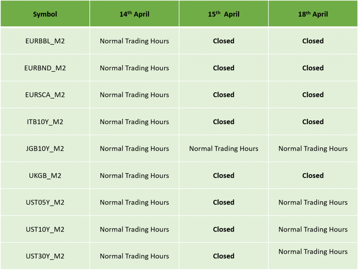Viewport: 359px width, 270px height.
Task: Click the UKGB_M2 symbol cell
Action: coord(45,176)
